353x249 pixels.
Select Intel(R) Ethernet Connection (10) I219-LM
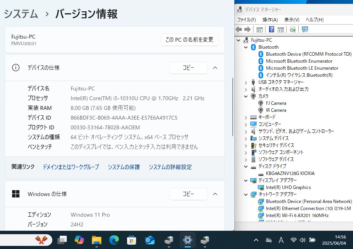308,208
